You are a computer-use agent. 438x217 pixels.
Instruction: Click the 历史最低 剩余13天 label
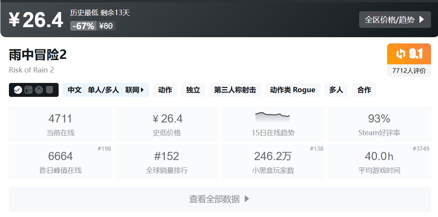100,13
